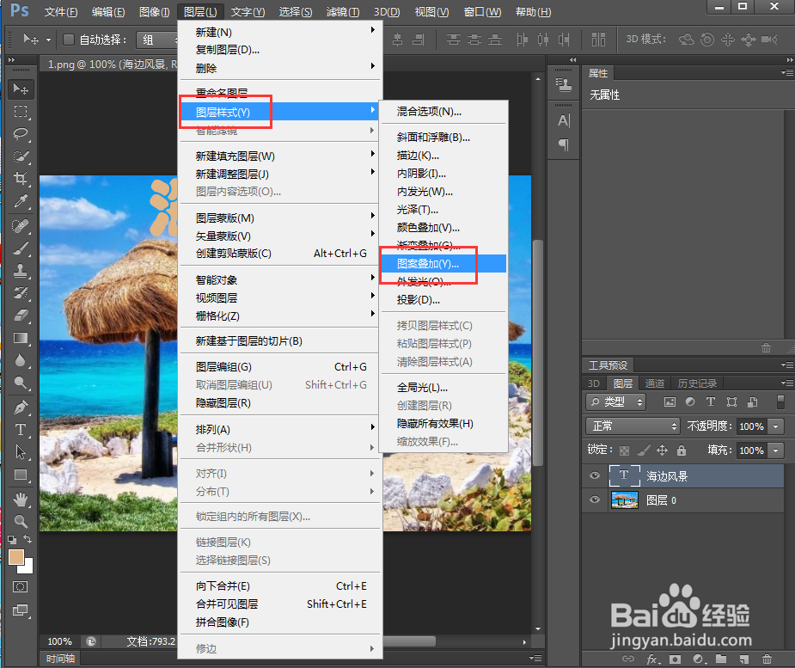This screenshot has width=795, height=668.
Task: Activate the Horizontal Type tool
Action: tap(19, 430)
